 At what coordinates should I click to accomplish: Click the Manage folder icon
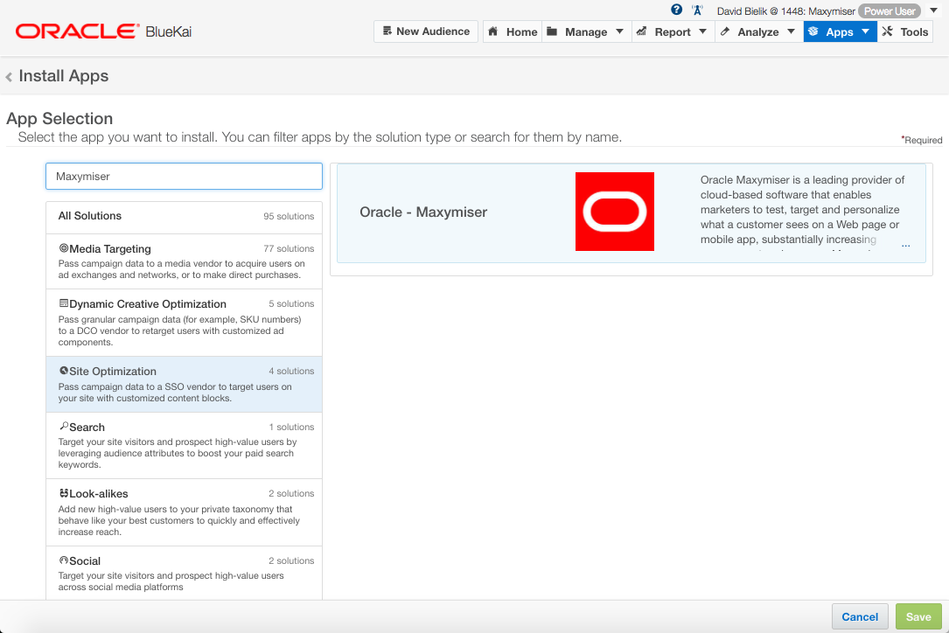pos(552,31)
